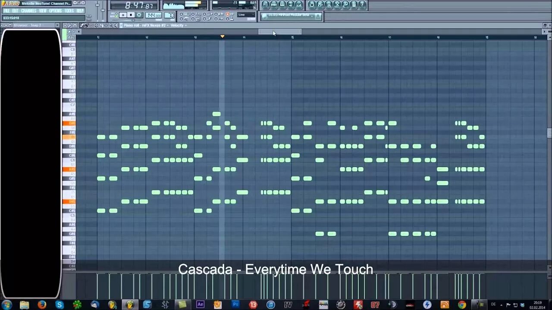Click the tempo display field
This screenshot has width=552, height=310.
(153, 15)
